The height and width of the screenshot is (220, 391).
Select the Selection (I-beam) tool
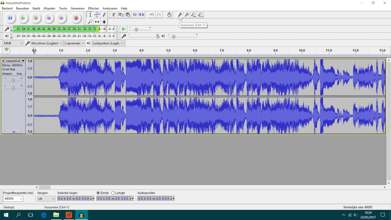coord(90,15)
